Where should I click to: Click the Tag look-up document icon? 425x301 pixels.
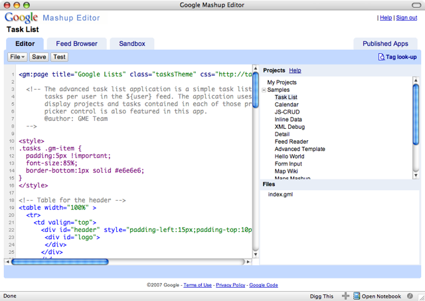[381, 57]
